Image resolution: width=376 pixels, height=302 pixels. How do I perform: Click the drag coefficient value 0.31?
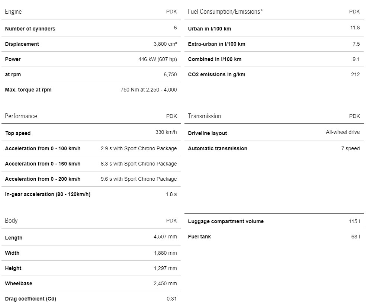click(x=172, y=299)
